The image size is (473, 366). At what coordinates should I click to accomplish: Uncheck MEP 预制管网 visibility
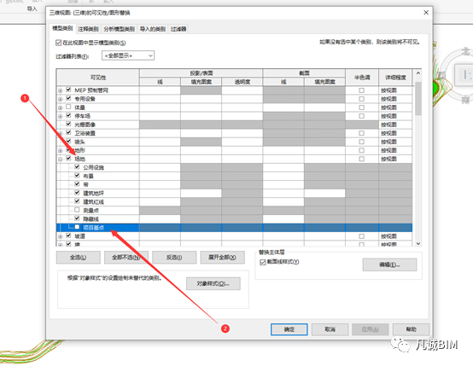click(68, 90)
